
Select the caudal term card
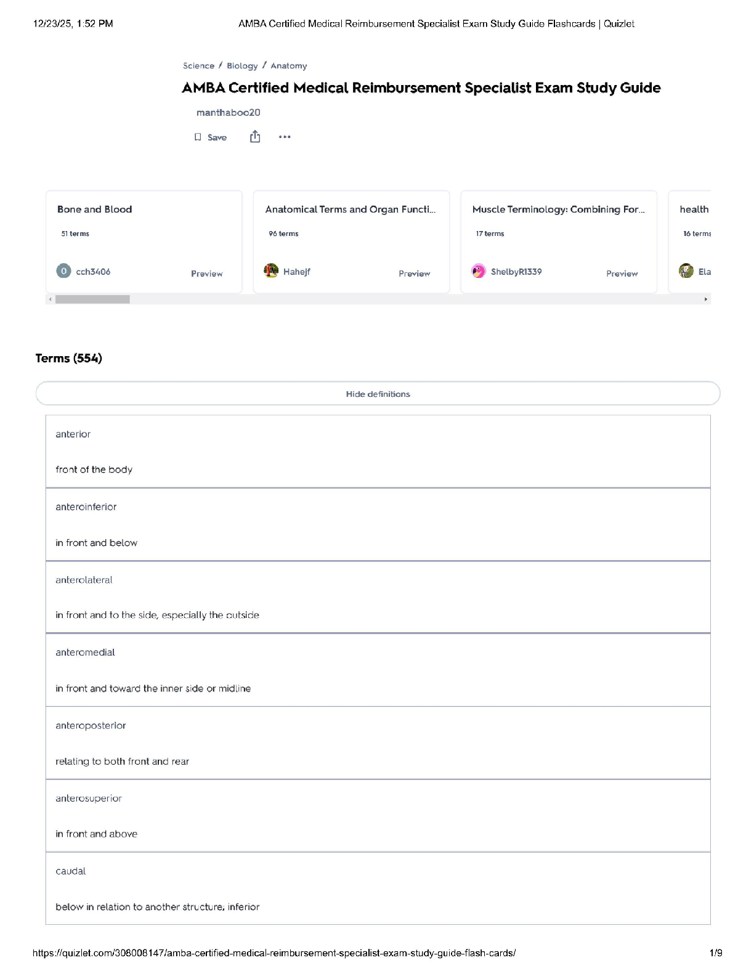[x=378, y=888]
